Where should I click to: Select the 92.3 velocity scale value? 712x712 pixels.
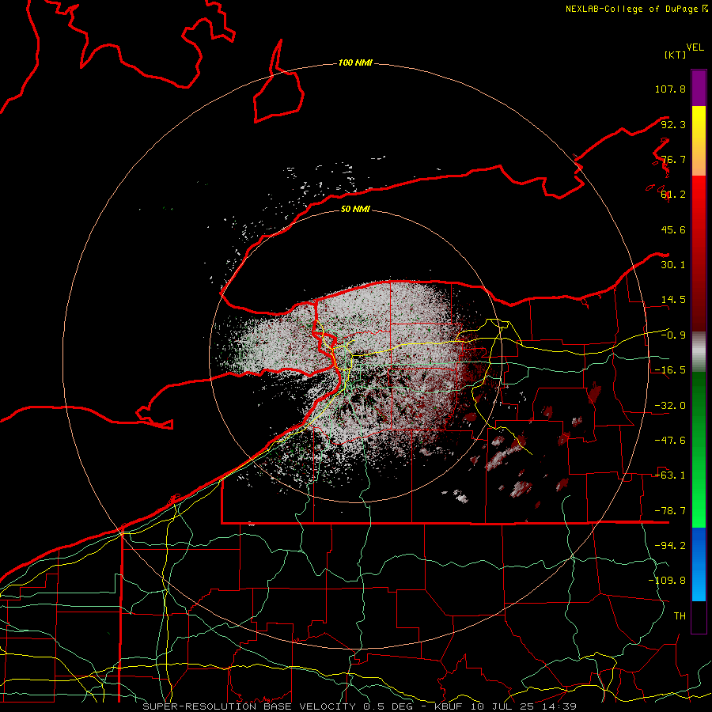coord(673,124)
